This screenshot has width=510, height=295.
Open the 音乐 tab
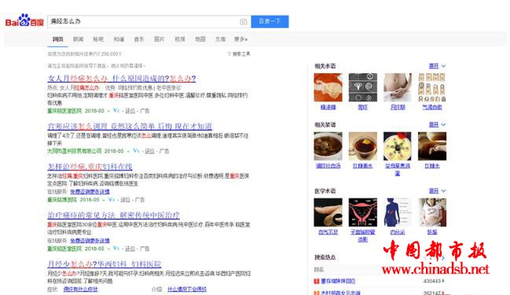pos(139,39)
